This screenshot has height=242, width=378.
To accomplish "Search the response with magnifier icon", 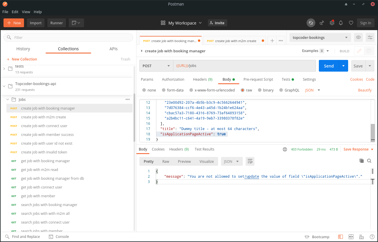I will [369, 161].
